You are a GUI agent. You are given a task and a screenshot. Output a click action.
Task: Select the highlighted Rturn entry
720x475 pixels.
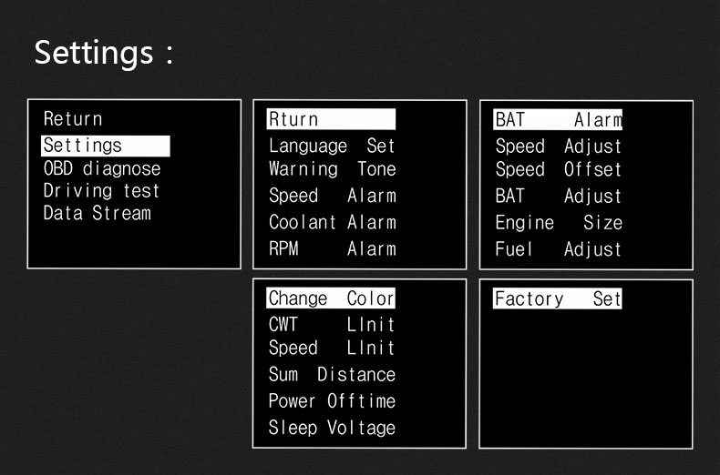(331, 119)
